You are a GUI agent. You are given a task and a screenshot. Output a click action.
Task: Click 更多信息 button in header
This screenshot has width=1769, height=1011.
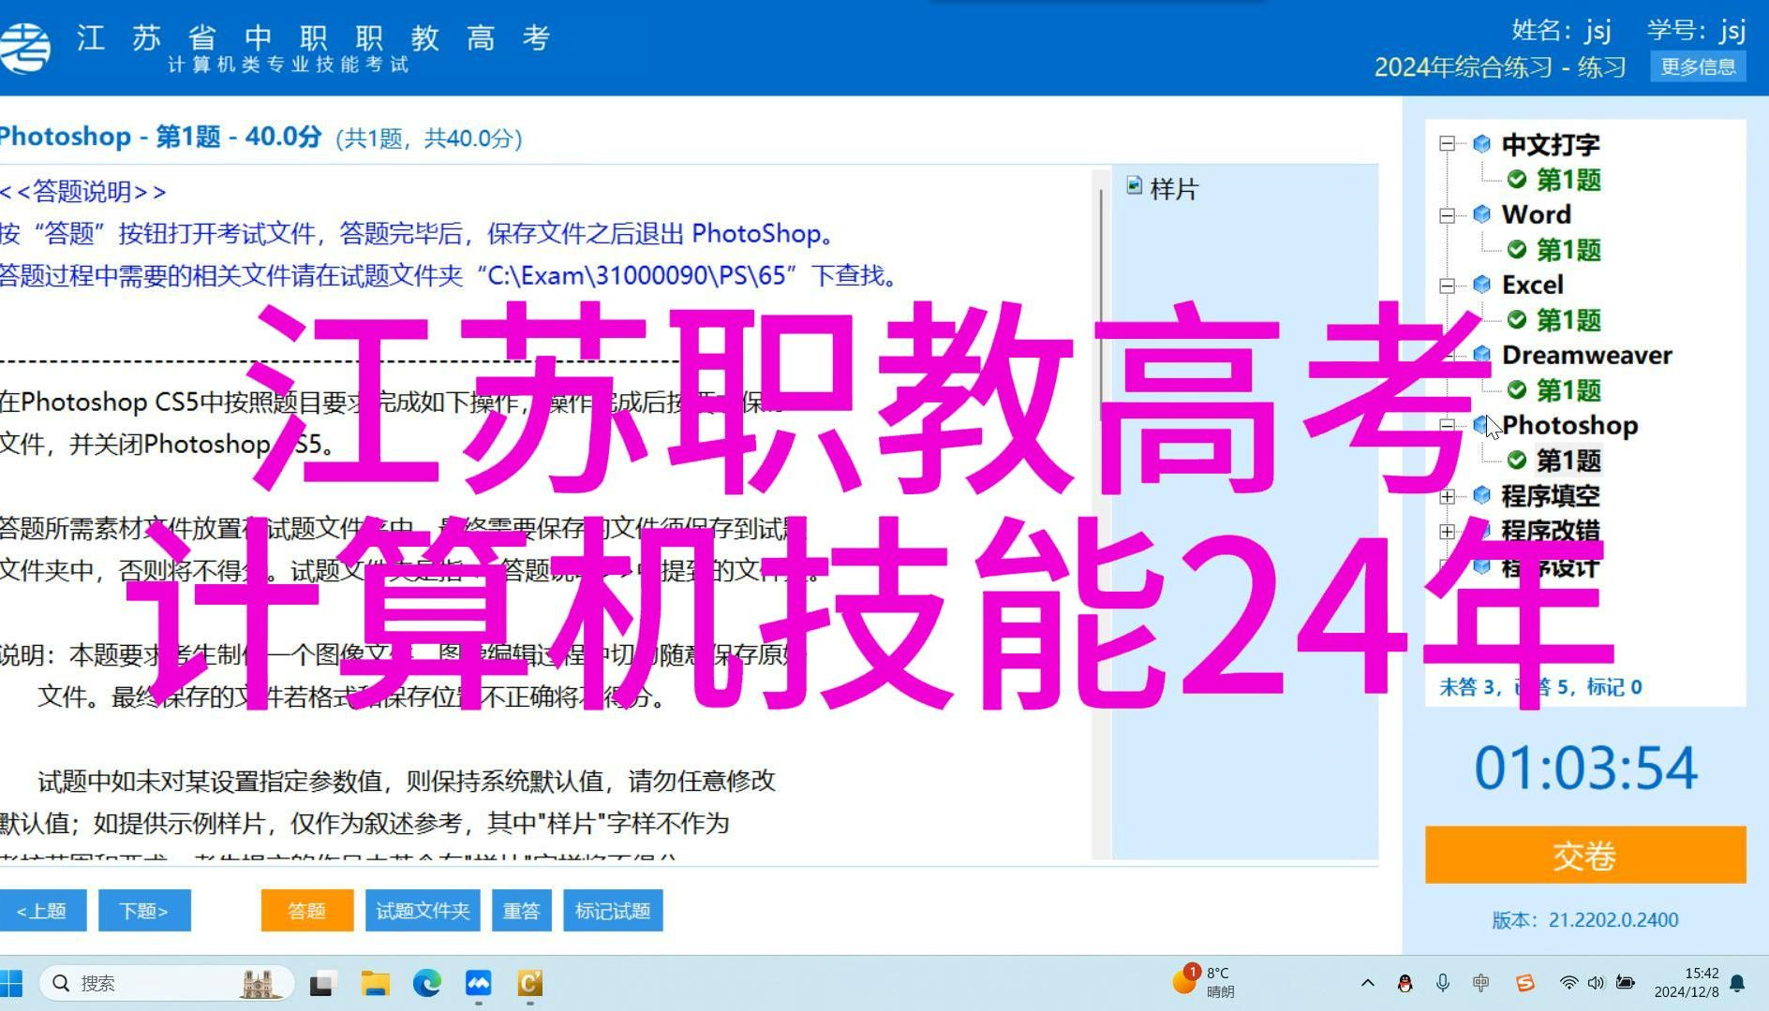pyautogui.click(x=1698, y=66)
